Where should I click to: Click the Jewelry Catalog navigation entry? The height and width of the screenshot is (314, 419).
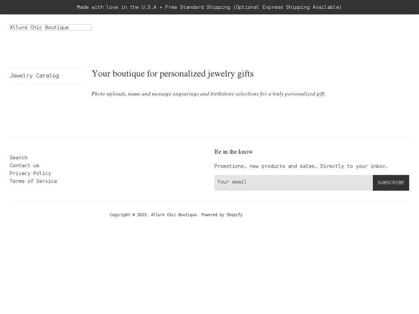tap(34, 75)
